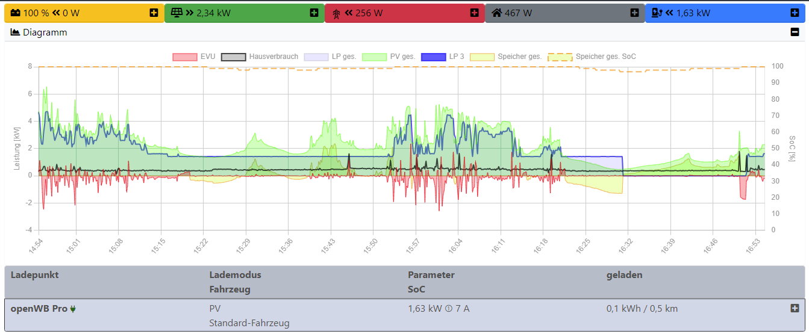Click the charging station icon in blue card
The width and height of the screenshot is (809, 334).
tap(657, 13)
